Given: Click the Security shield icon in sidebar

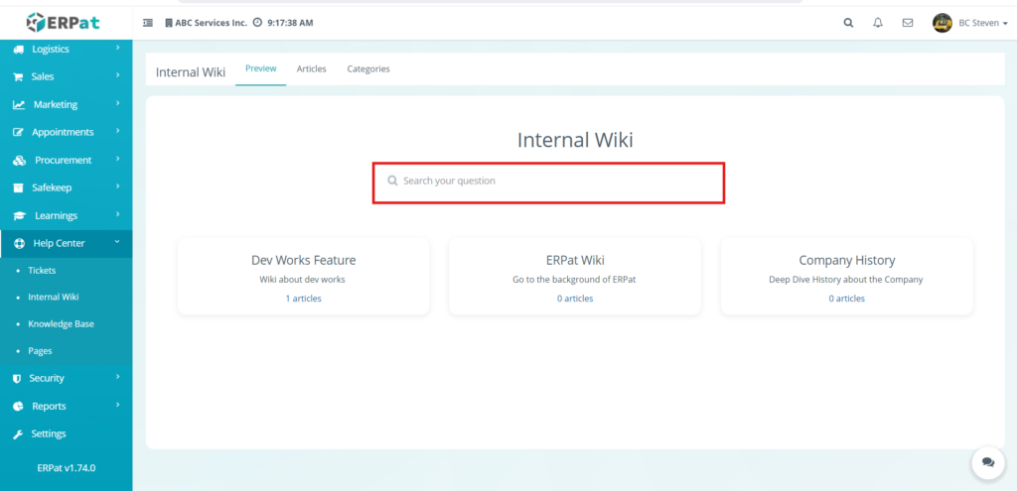Looking at the screenshot, I should (x=18, y=378).
